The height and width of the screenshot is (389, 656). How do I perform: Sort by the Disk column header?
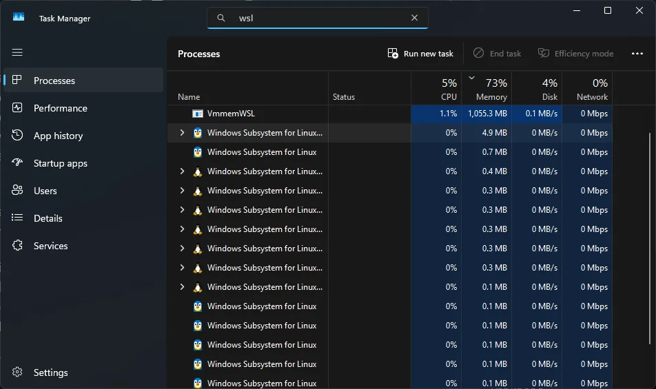pyautogui.click(x=537, y=89)
